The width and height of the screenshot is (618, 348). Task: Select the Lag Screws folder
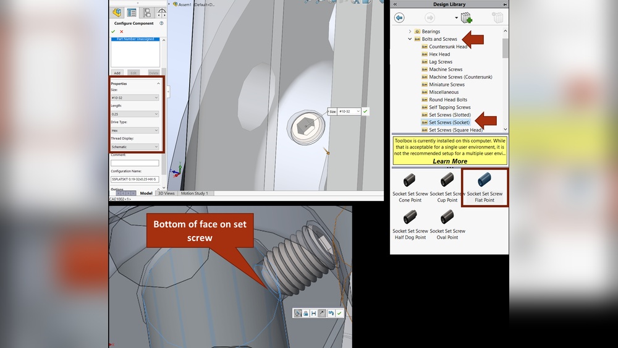pos(437,62)
